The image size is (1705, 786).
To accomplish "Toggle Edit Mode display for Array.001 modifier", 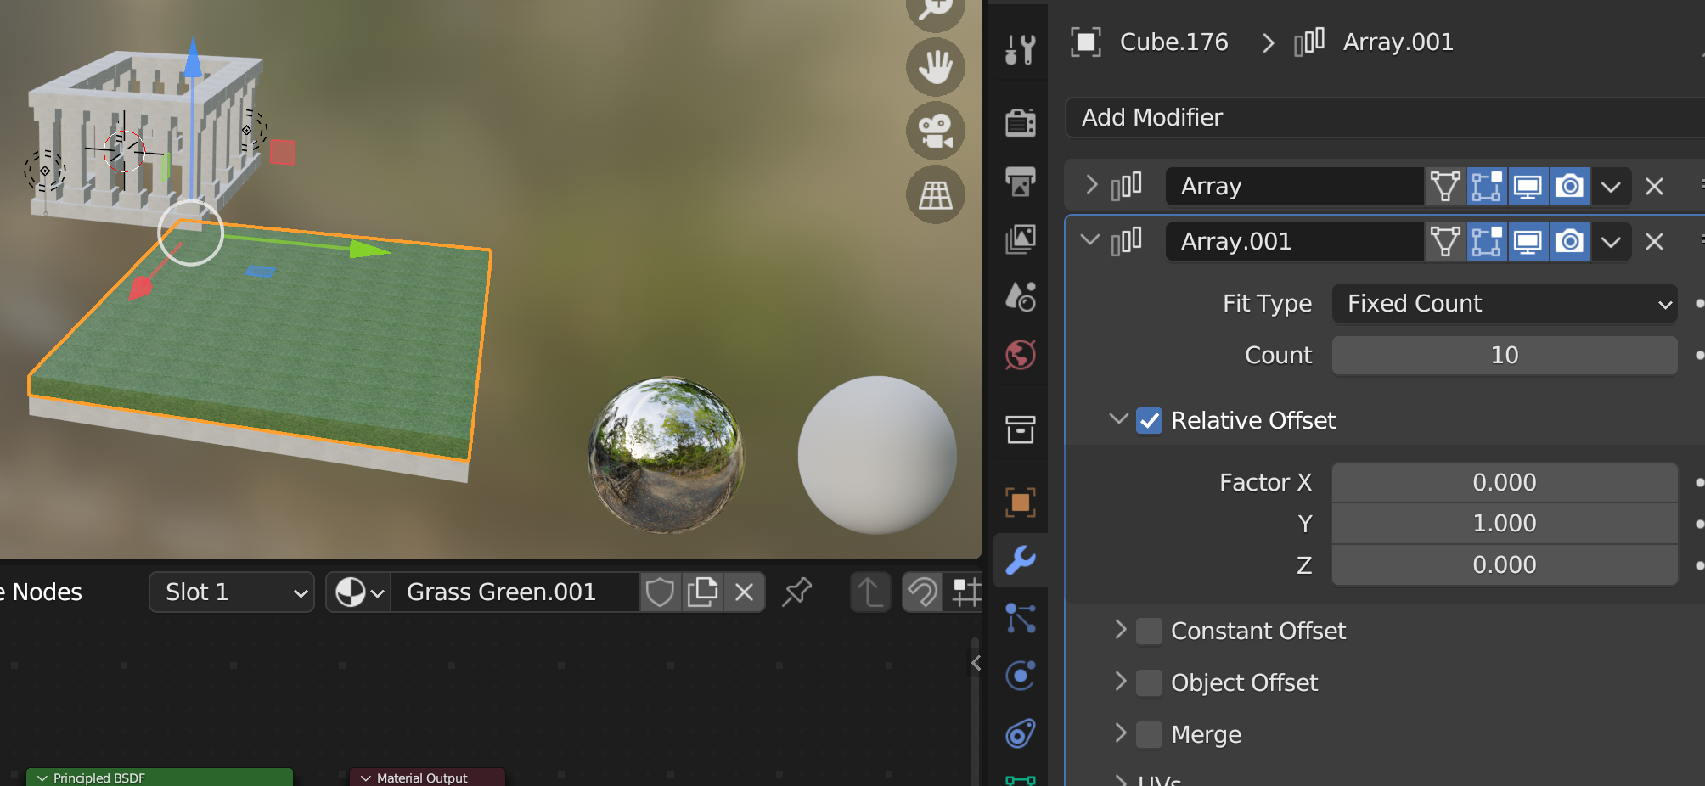I will tap(1487, 241).
